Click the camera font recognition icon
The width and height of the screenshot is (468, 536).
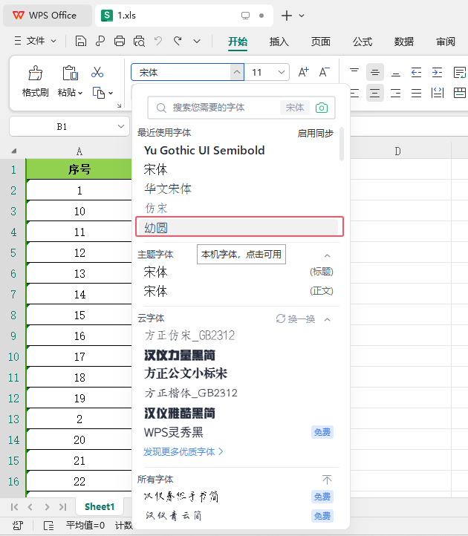point(321,108)
